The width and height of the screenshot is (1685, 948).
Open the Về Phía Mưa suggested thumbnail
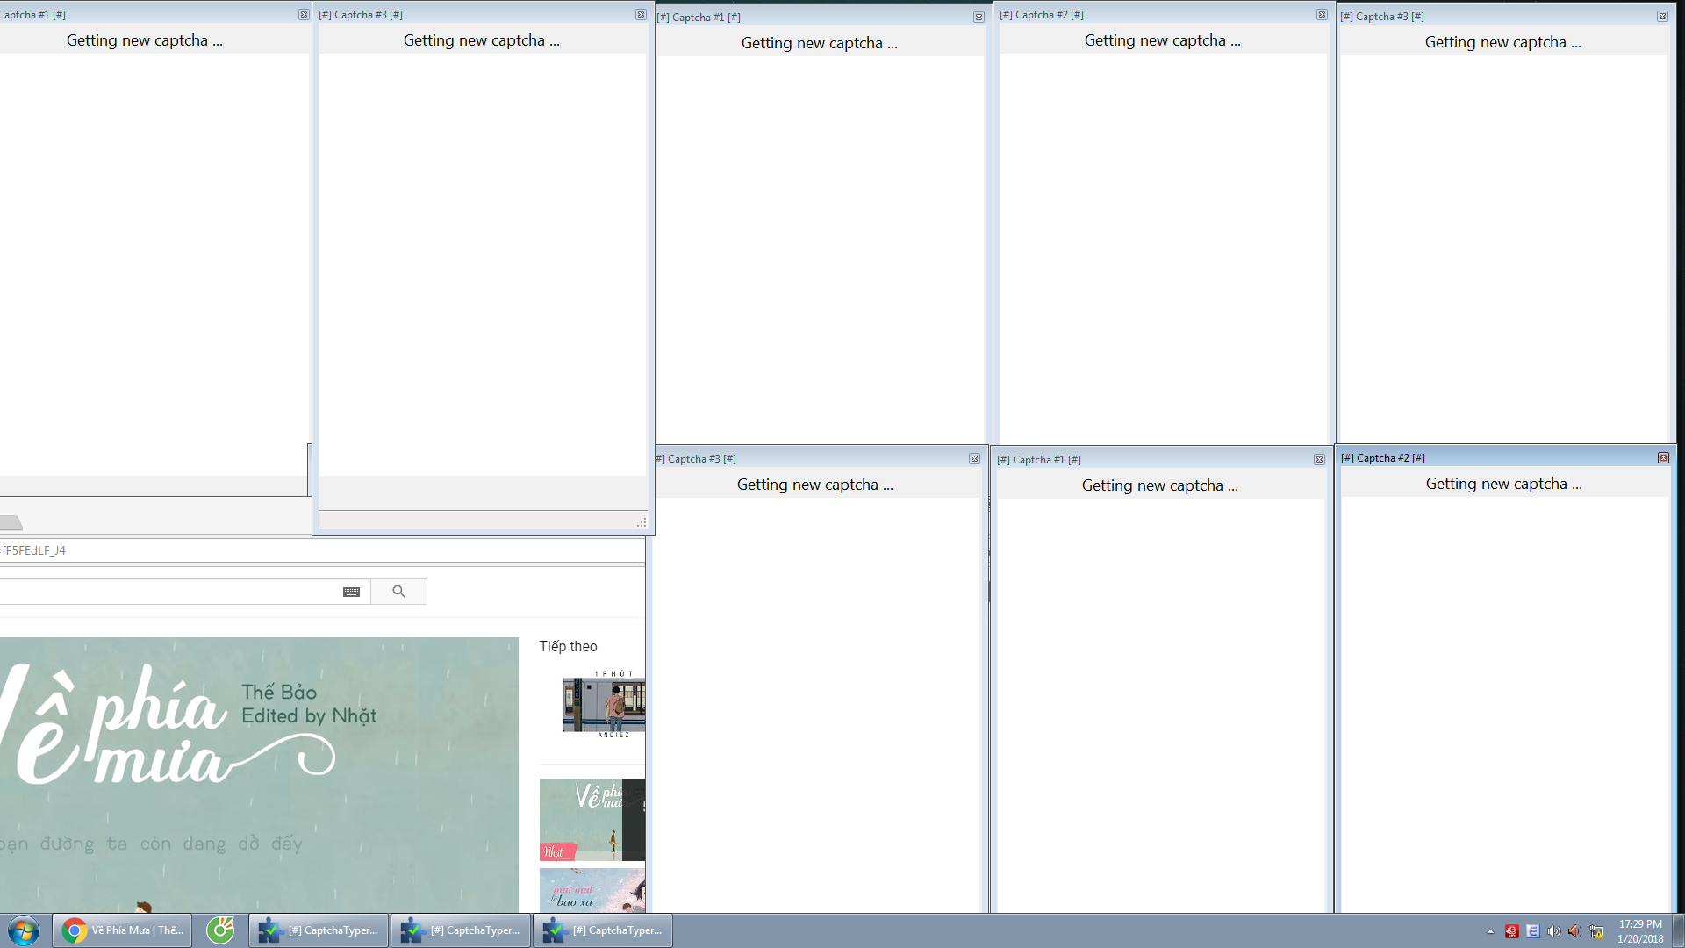(x=592, y=819)
